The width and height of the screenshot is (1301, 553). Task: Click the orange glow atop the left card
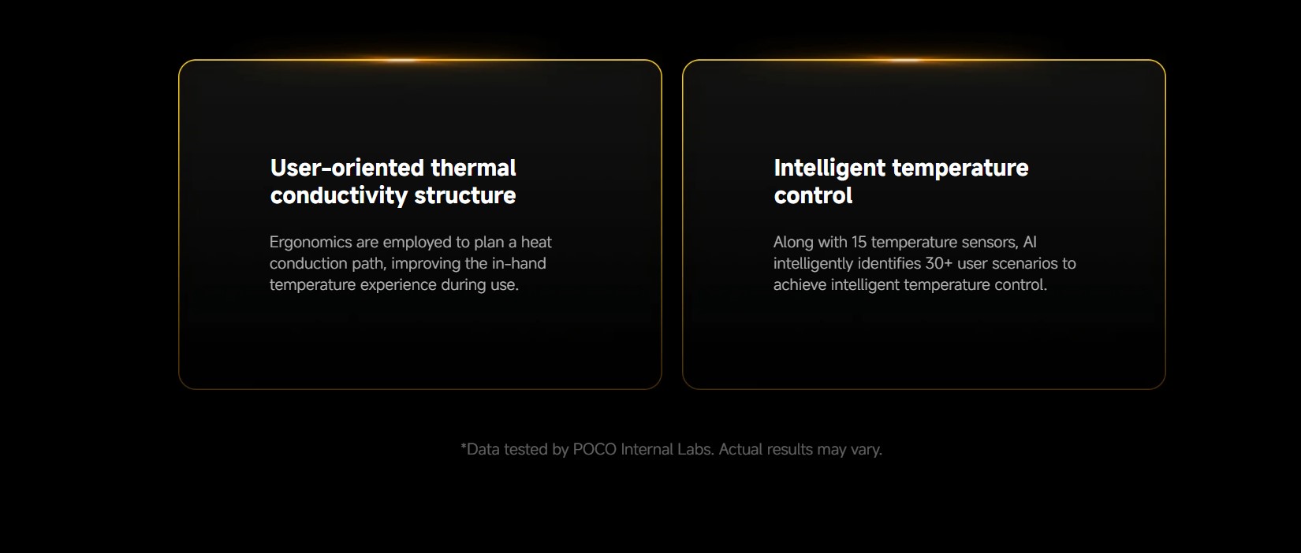coord(401,60)
